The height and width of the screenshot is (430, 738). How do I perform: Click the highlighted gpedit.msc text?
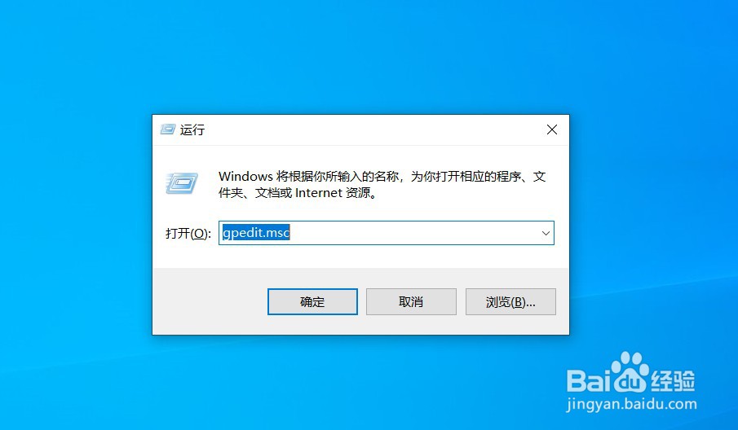(x=256, y=233)
